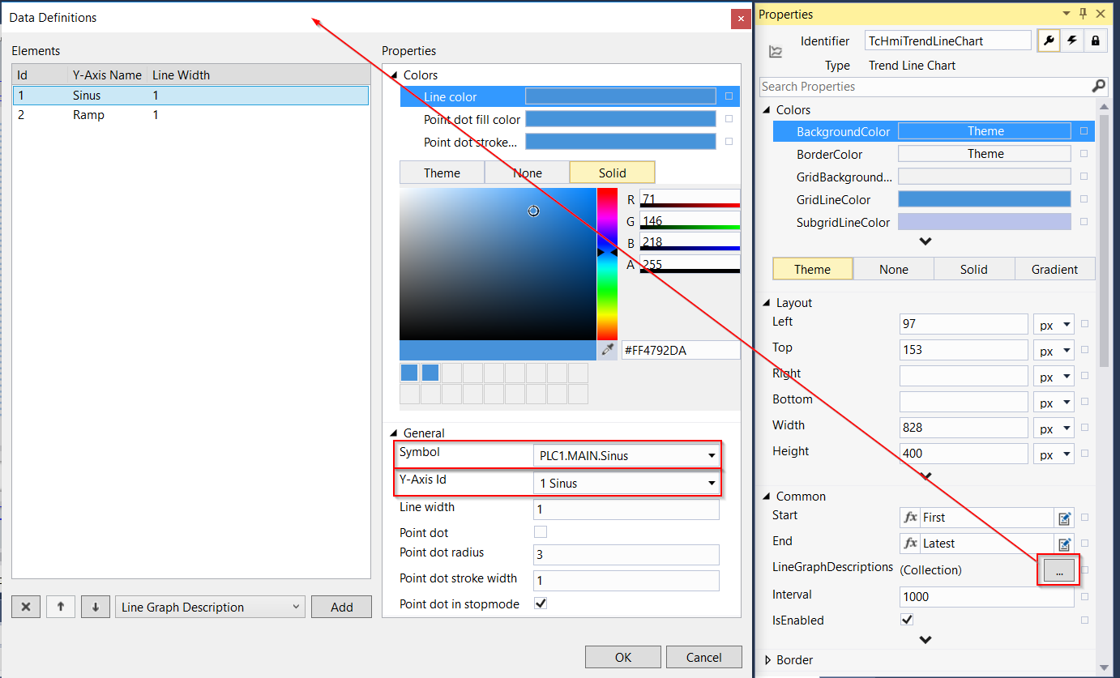
Task: Open the Symbol PLC1.MAIN.Sinus dropdown
Action: pyautogui.click(x=626, y=455)
